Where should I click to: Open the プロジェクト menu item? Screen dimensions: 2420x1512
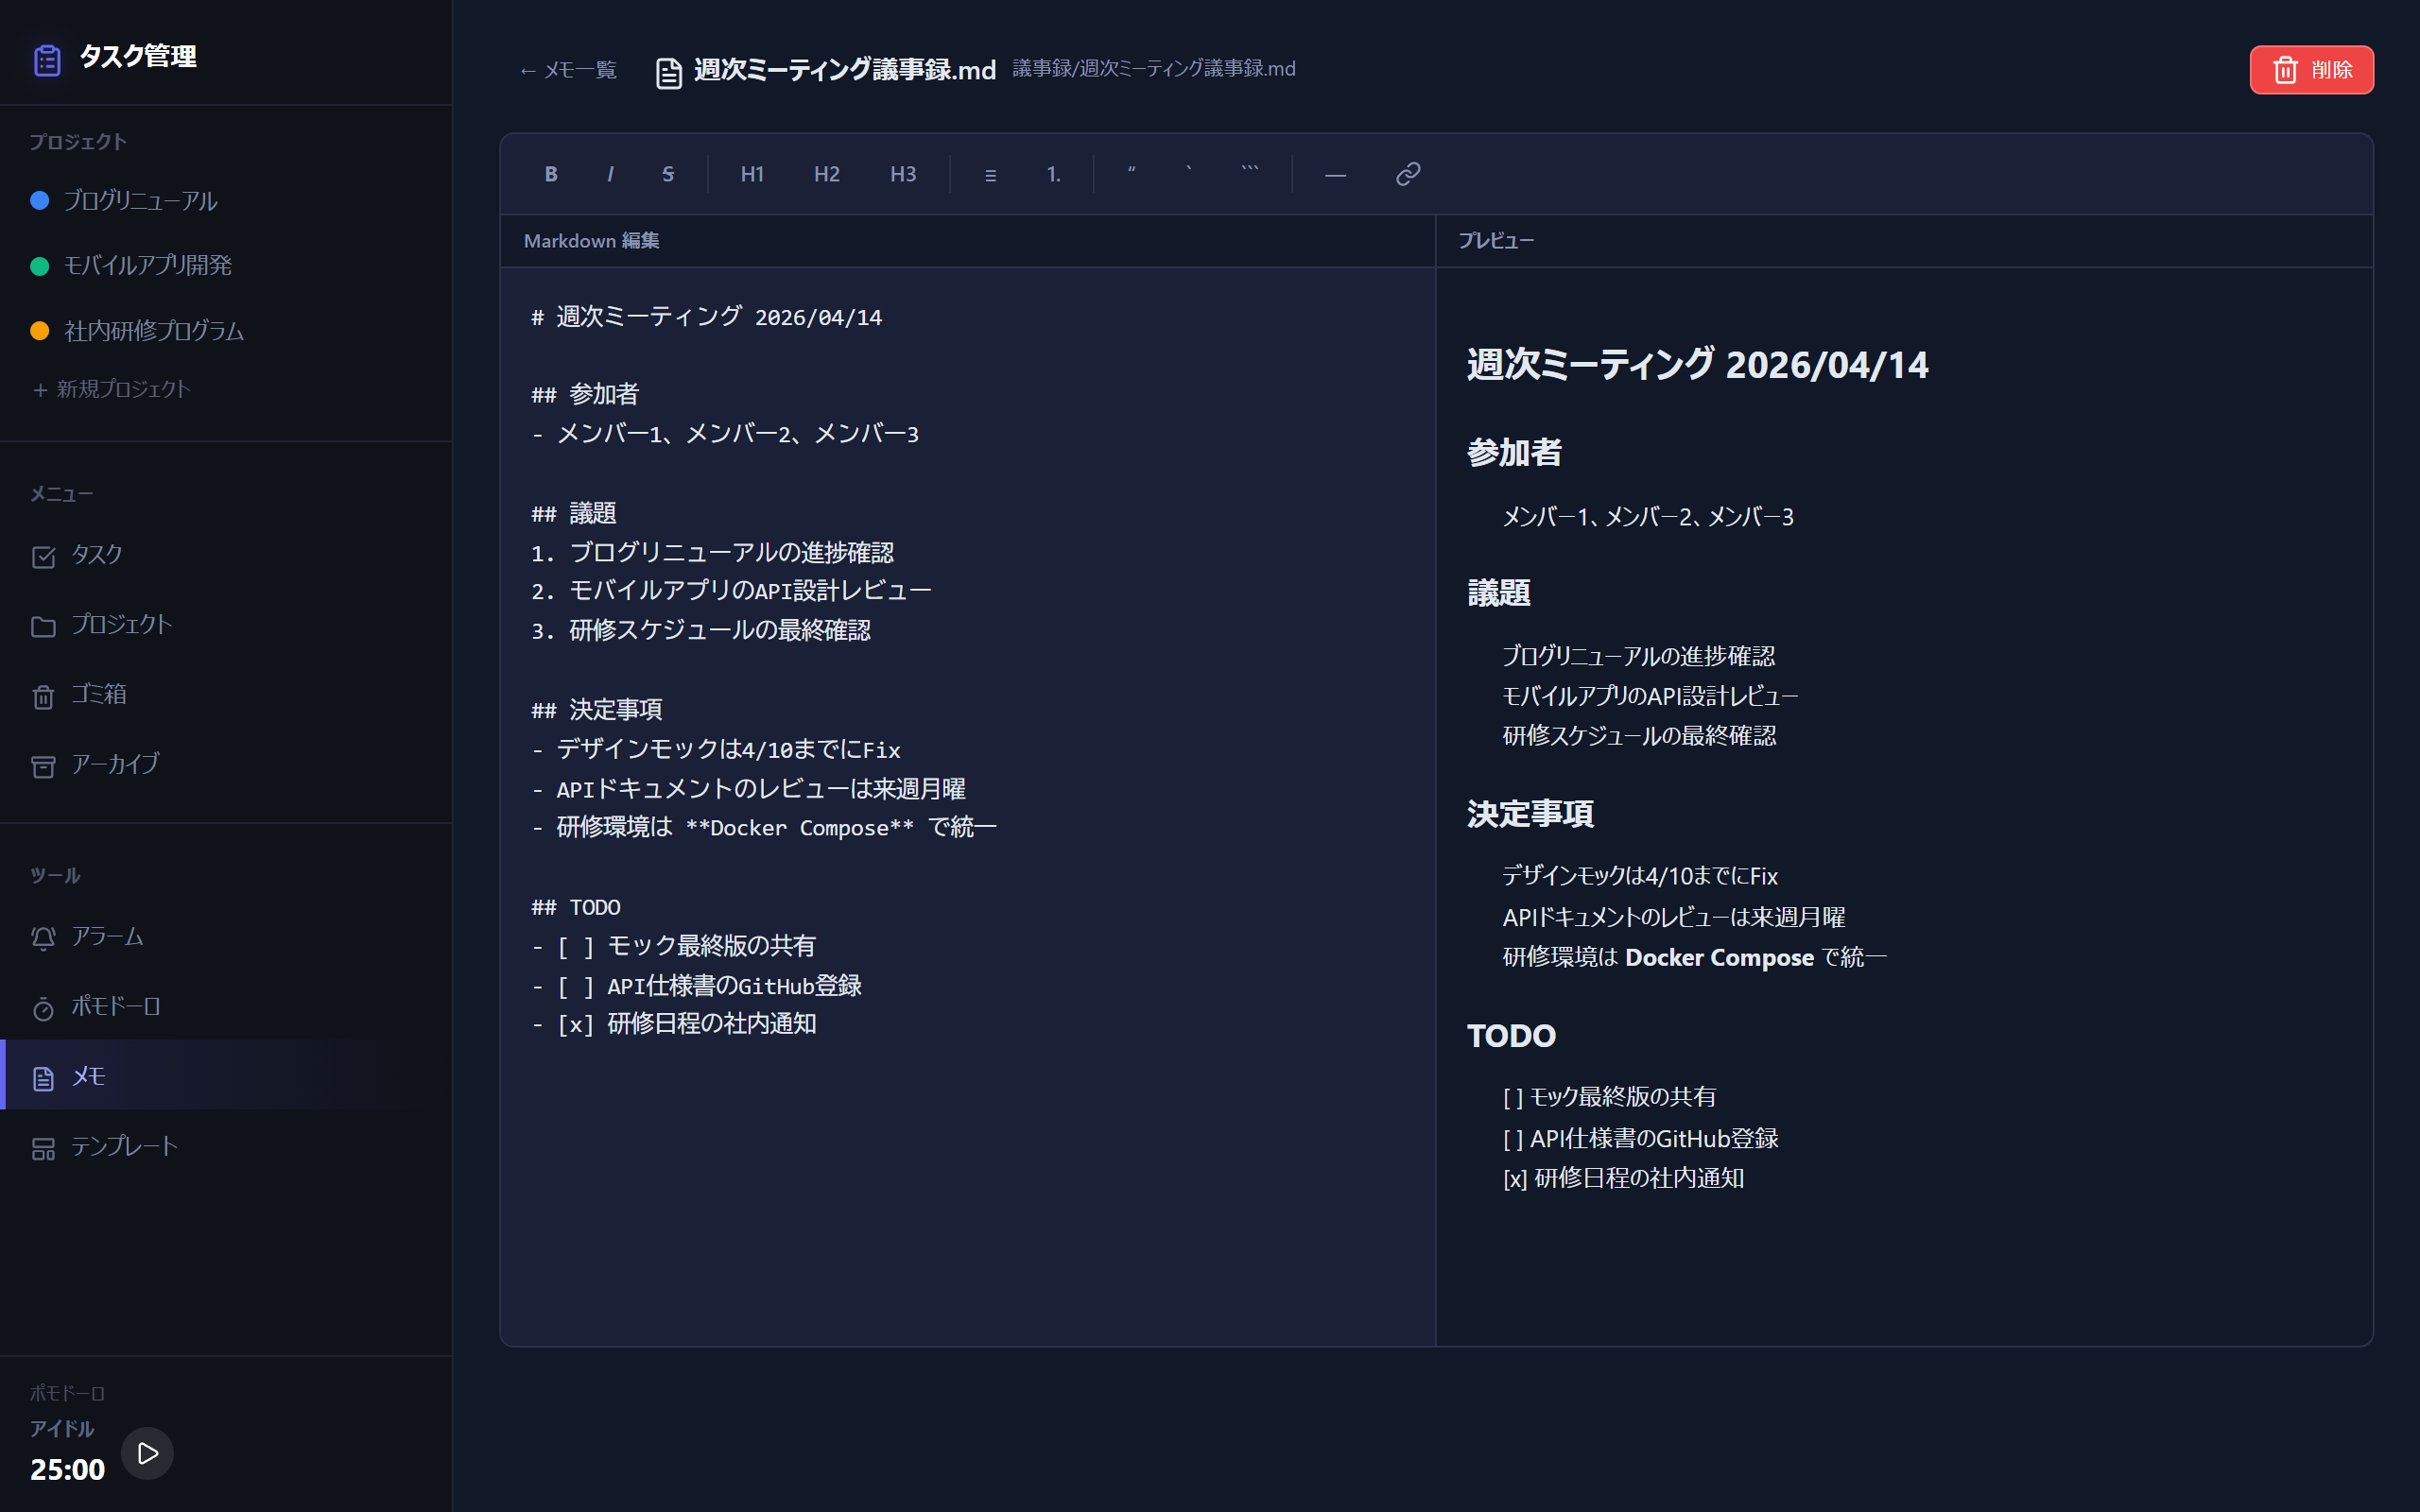226,625
